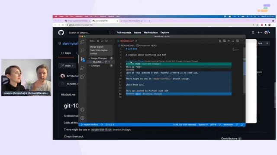Image resolution: width=277 pixels, height=155 pixels.
Task: Click the commit checkmark in Source Control header
Action: (x=102, y=41)
